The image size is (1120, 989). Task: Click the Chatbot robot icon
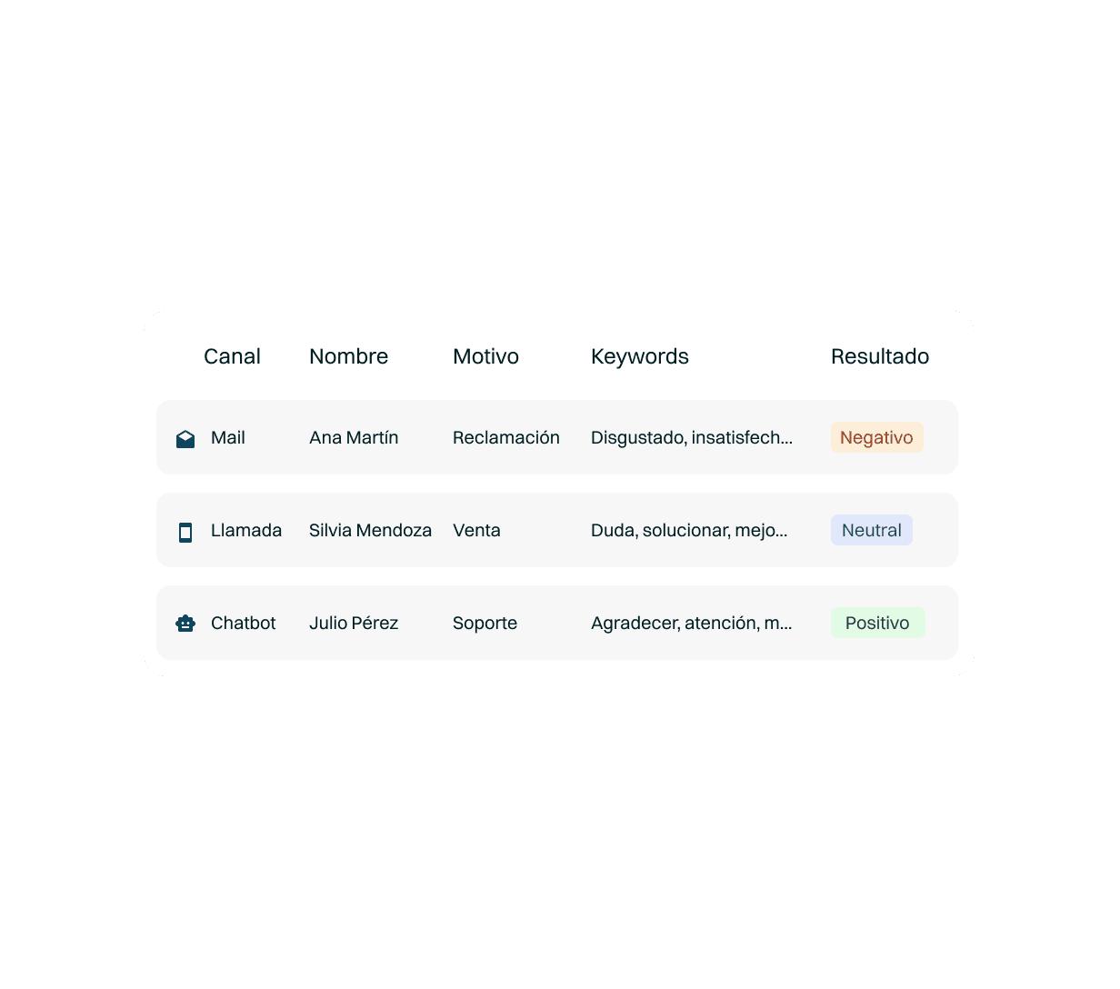(x=185, y=624)
